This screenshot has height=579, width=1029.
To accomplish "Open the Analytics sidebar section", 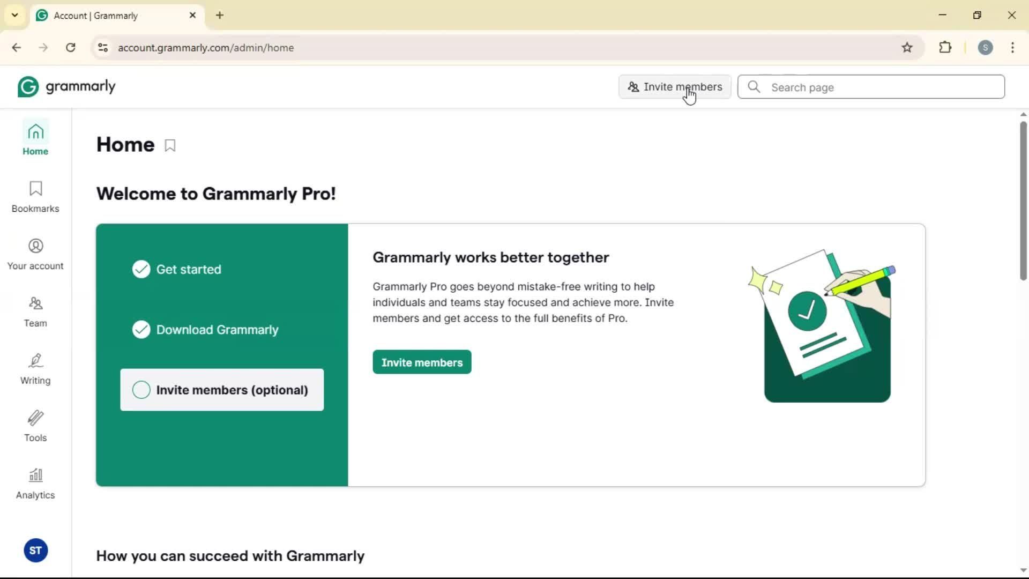I will 35,484.
